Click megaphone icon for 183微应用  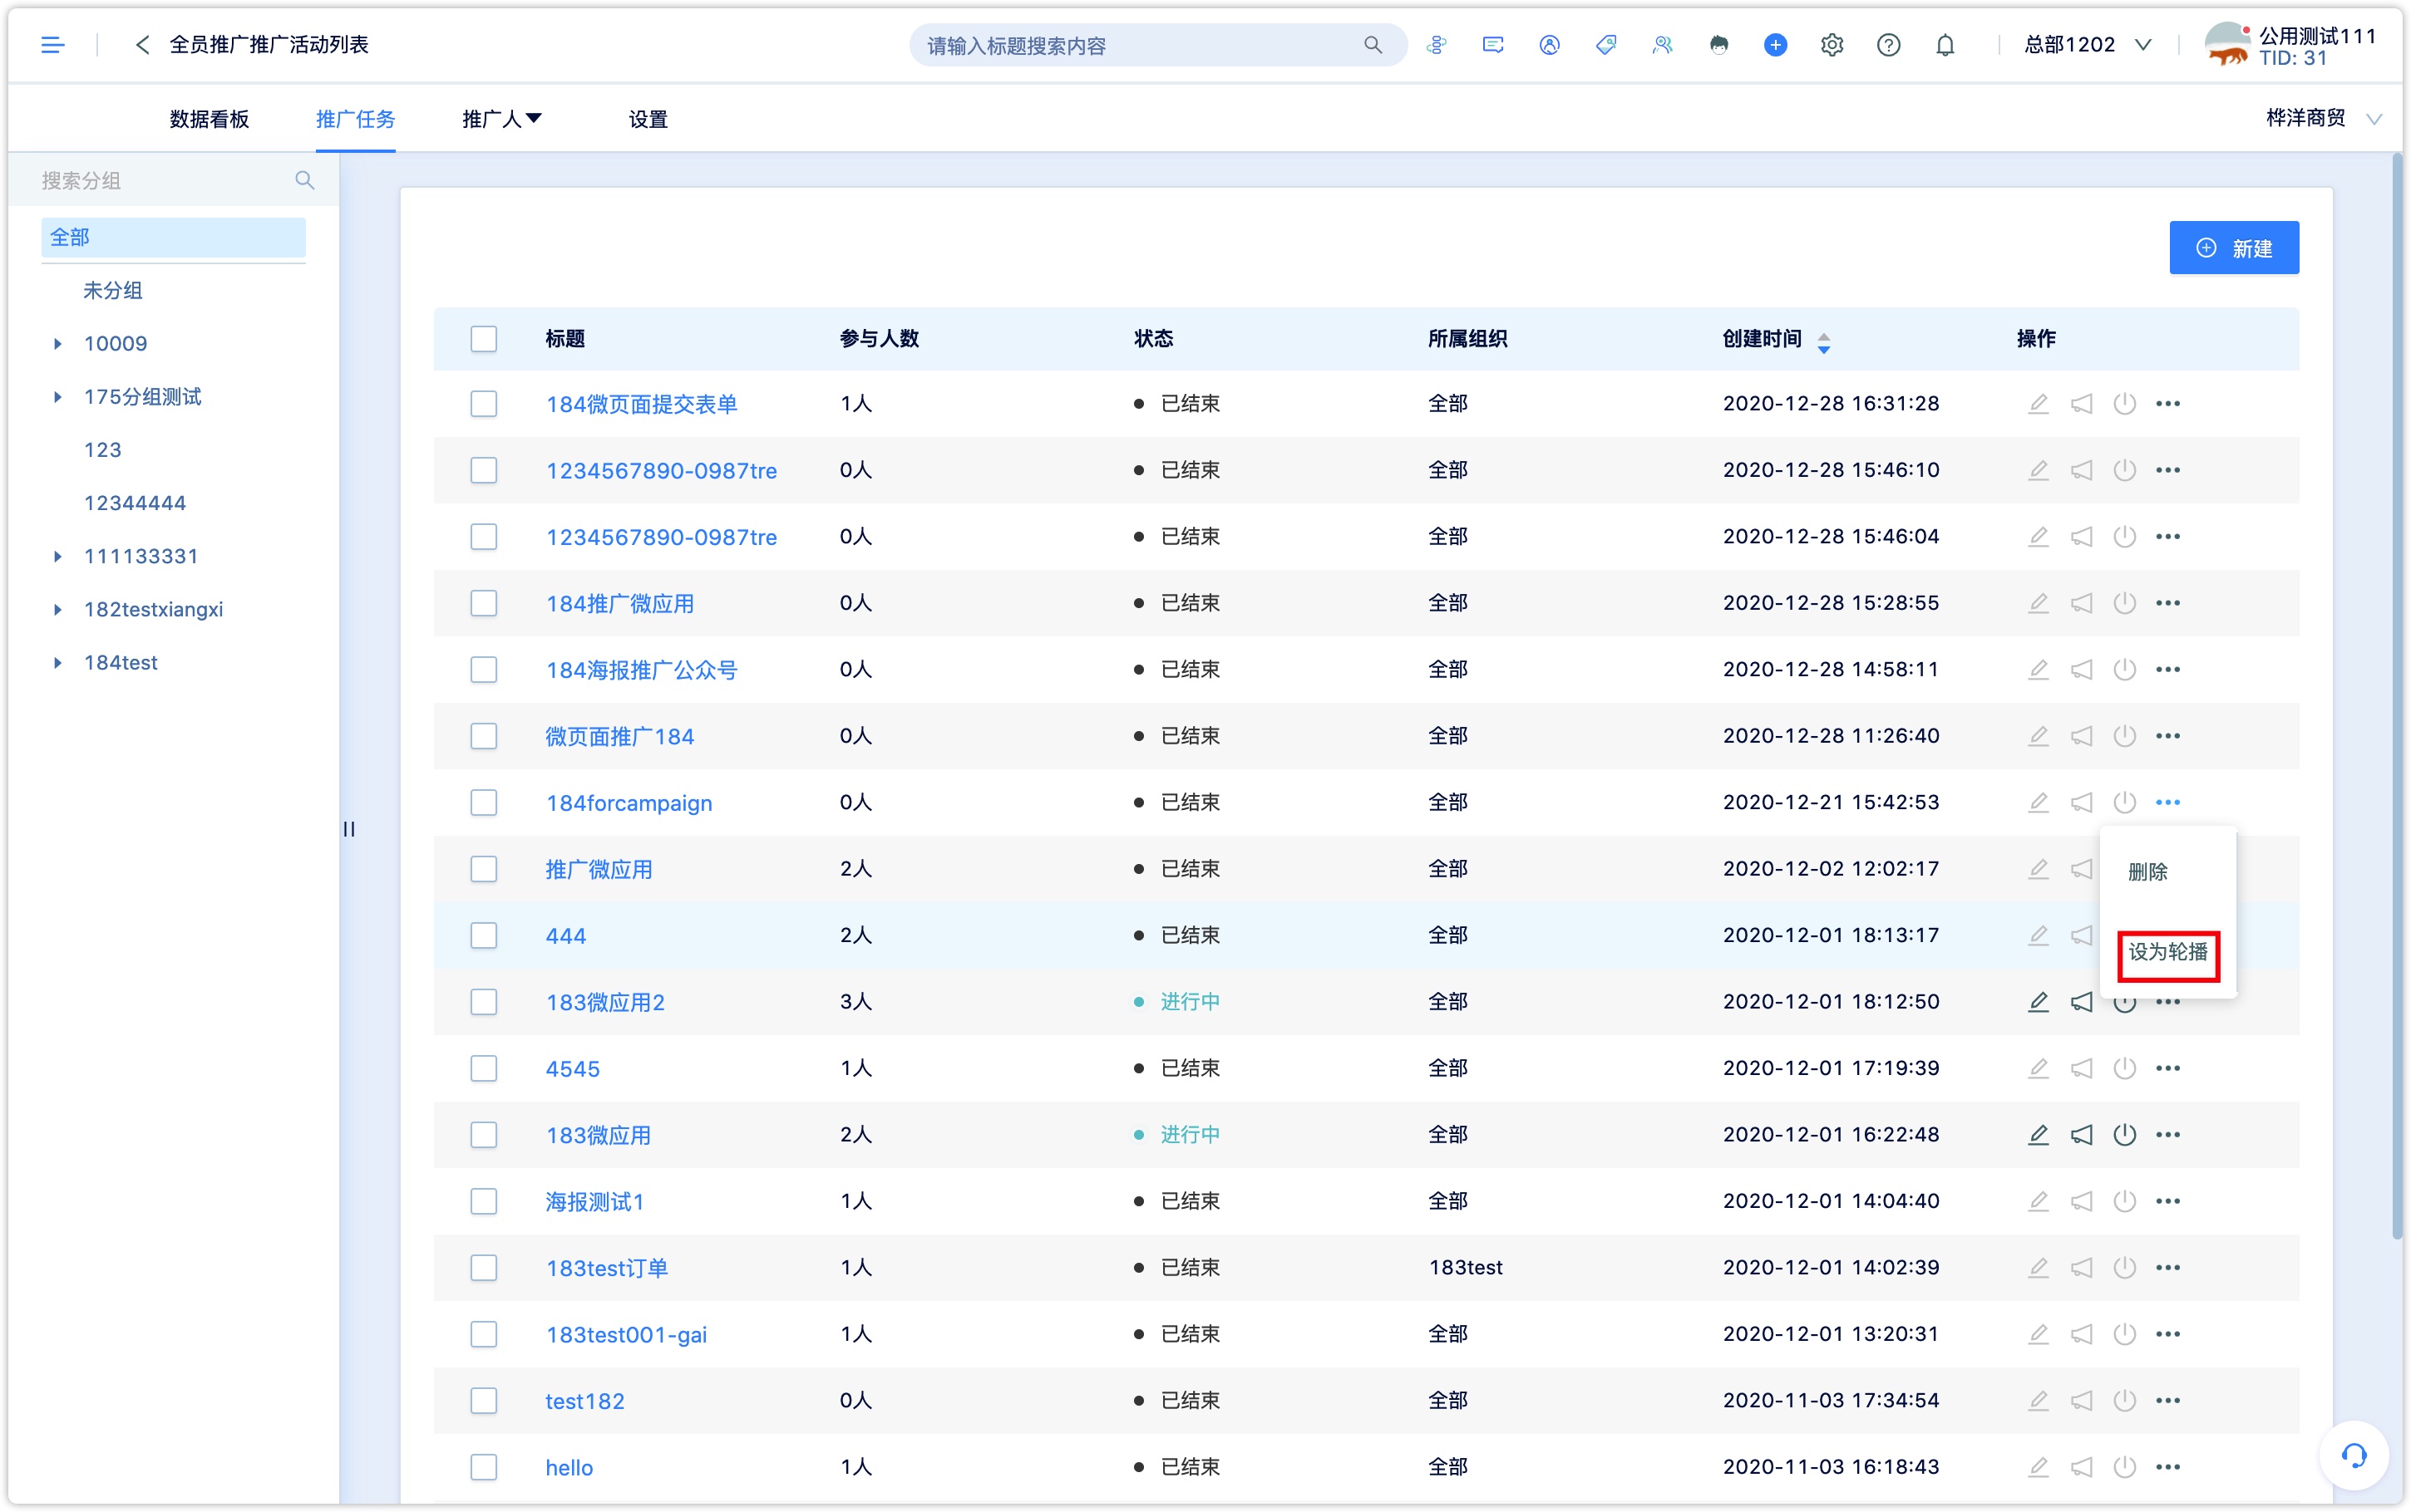(2082, 1135)
